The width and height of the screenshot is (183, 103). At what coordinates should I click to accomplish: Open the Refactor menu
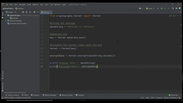(35, 5)
